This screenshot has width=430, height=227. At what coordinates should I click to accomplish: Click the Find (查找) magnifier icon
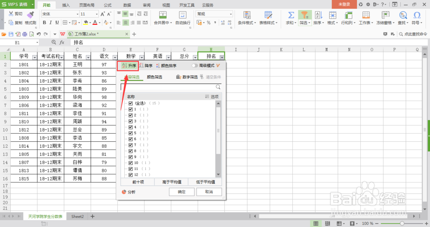pyautogui.click(x=403, y=15)
